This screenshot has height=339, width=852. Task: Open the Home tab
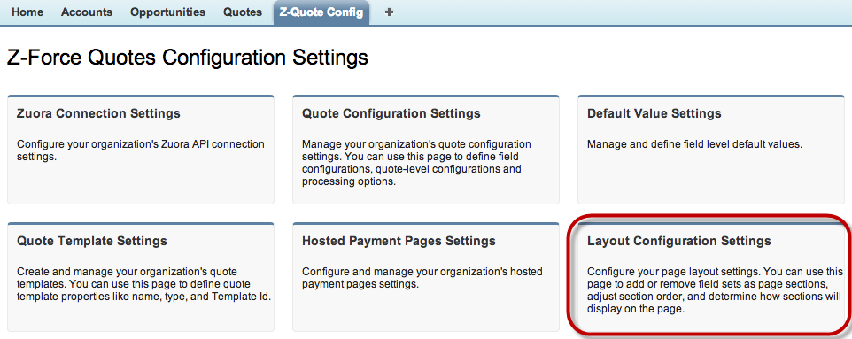(27, 12)
